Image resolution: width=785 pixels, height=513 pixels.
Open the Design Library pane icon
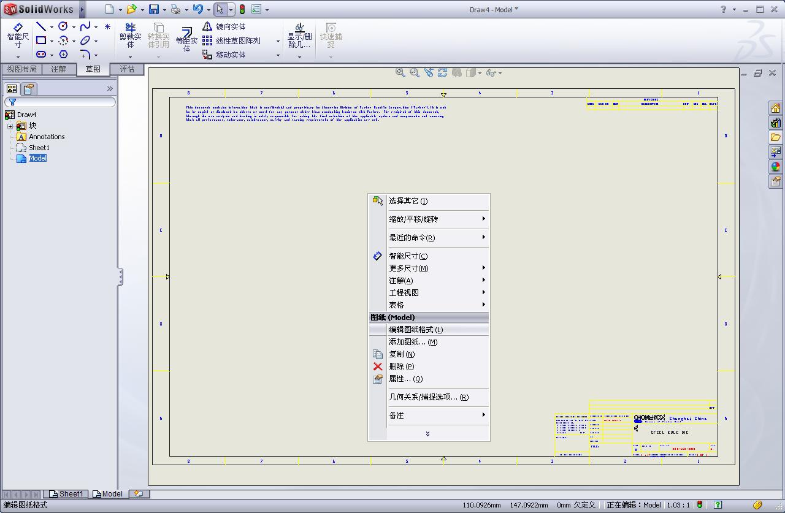775,123
